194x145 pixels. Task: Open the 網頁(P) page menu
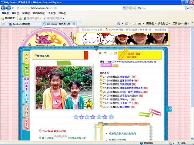click(x=151, y=24)
